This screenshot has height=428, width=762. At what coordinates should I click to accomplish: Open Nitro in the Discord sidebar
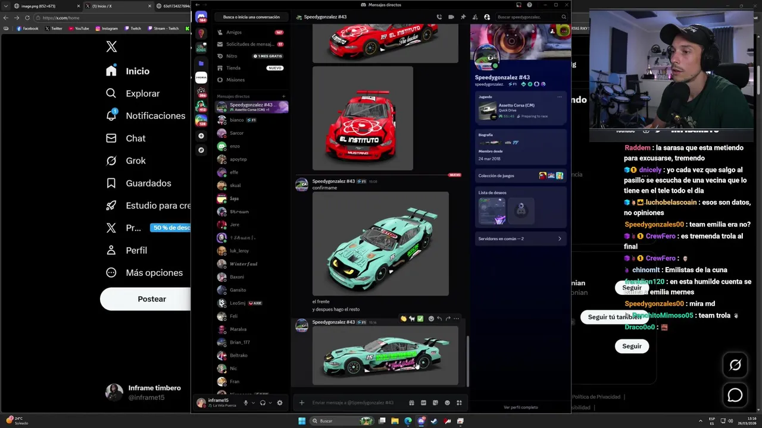[x=250, y=56]
